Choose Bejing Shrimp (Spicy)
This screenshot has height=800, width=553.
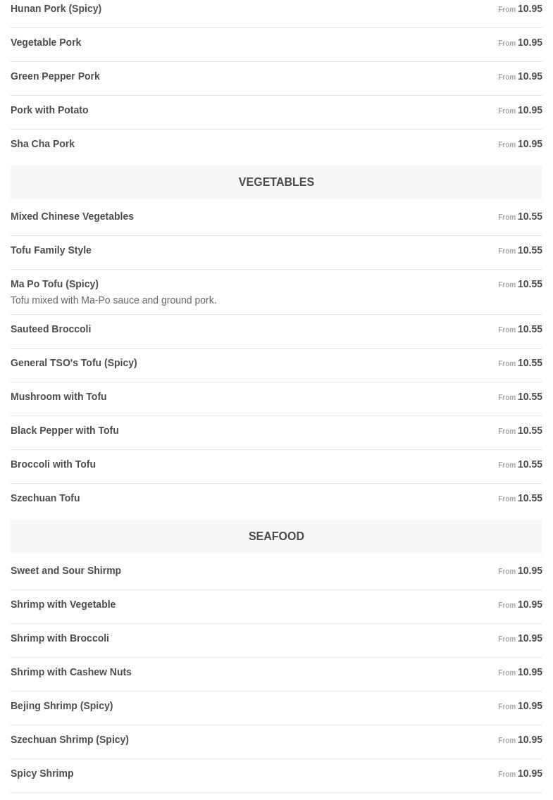tap(61, 706)
